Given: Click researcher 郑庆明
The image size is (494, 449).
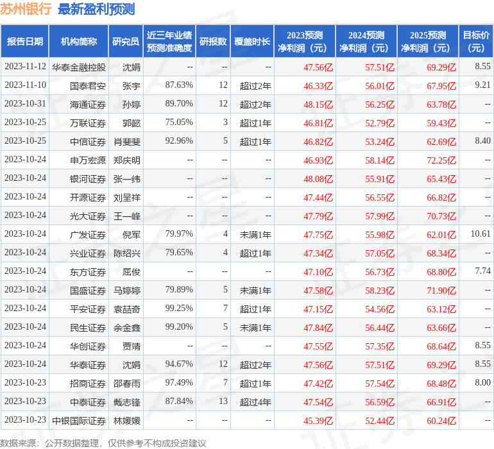Looking at the screenshot, I should coord(127,160).
